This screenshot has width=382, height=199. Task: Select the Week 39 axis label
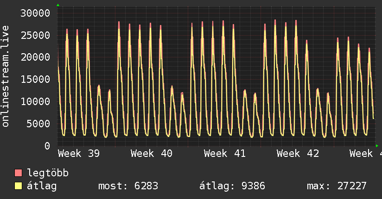point(79,154)
